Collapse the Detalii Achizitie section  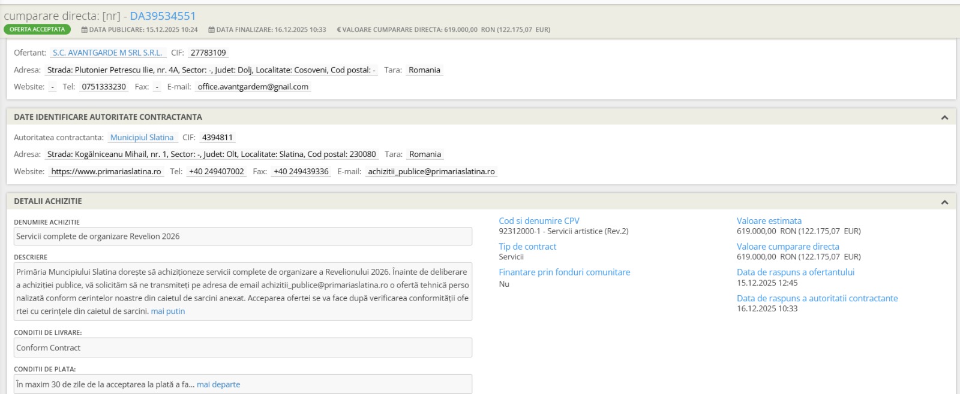944,202
